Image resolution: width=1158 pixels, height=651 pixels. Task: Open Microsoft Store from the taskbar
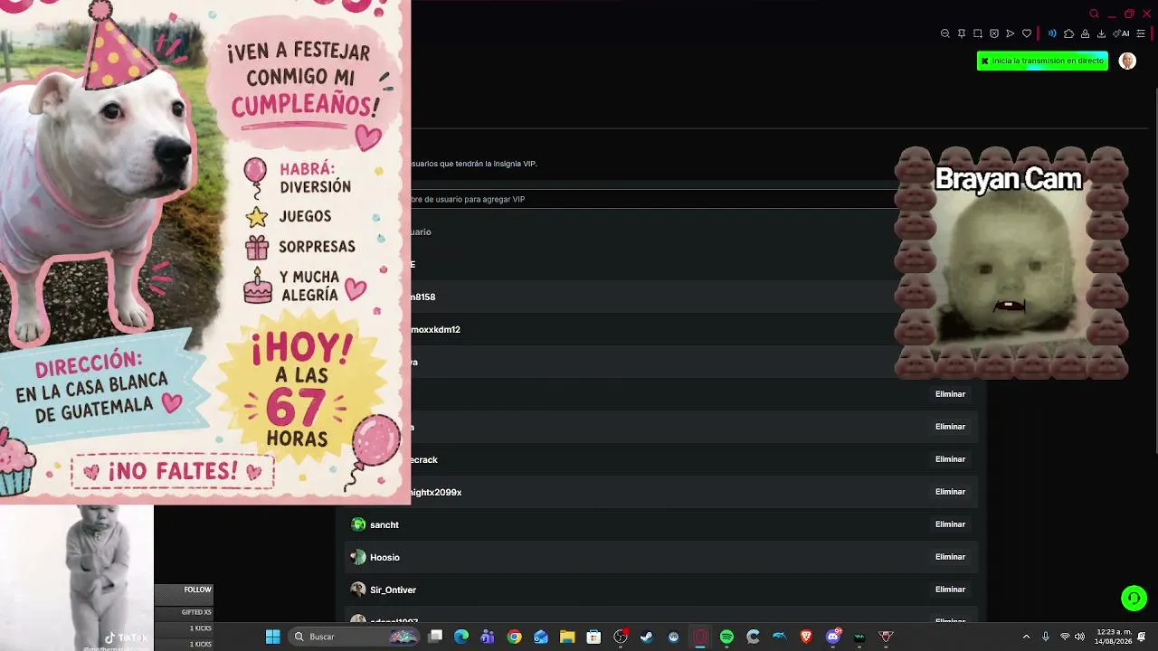[593, 637]
